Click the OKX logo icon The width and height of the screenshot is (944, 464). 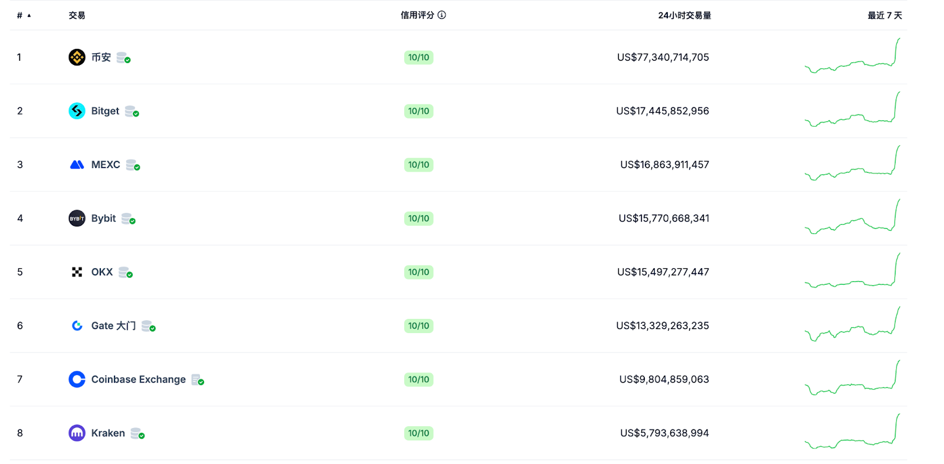pos(77,272)
